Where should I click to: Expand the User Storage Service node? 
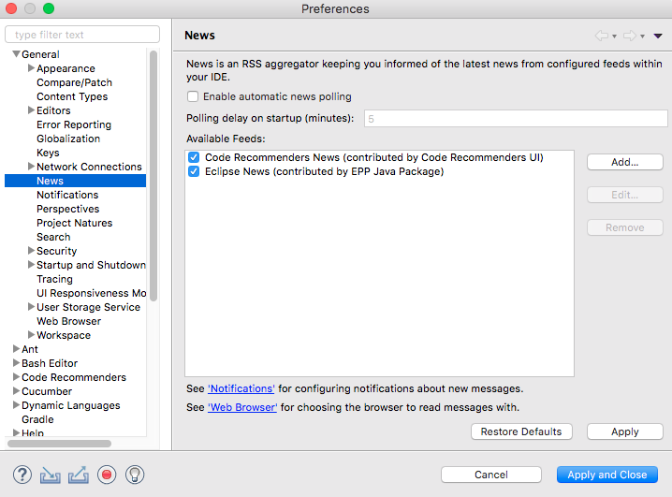point(31,306)
